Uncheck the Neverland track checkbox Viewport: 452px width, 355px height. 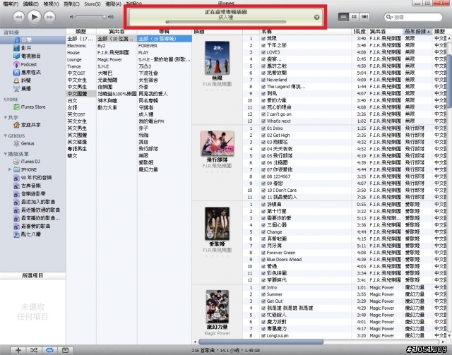(x=263, y=80)
